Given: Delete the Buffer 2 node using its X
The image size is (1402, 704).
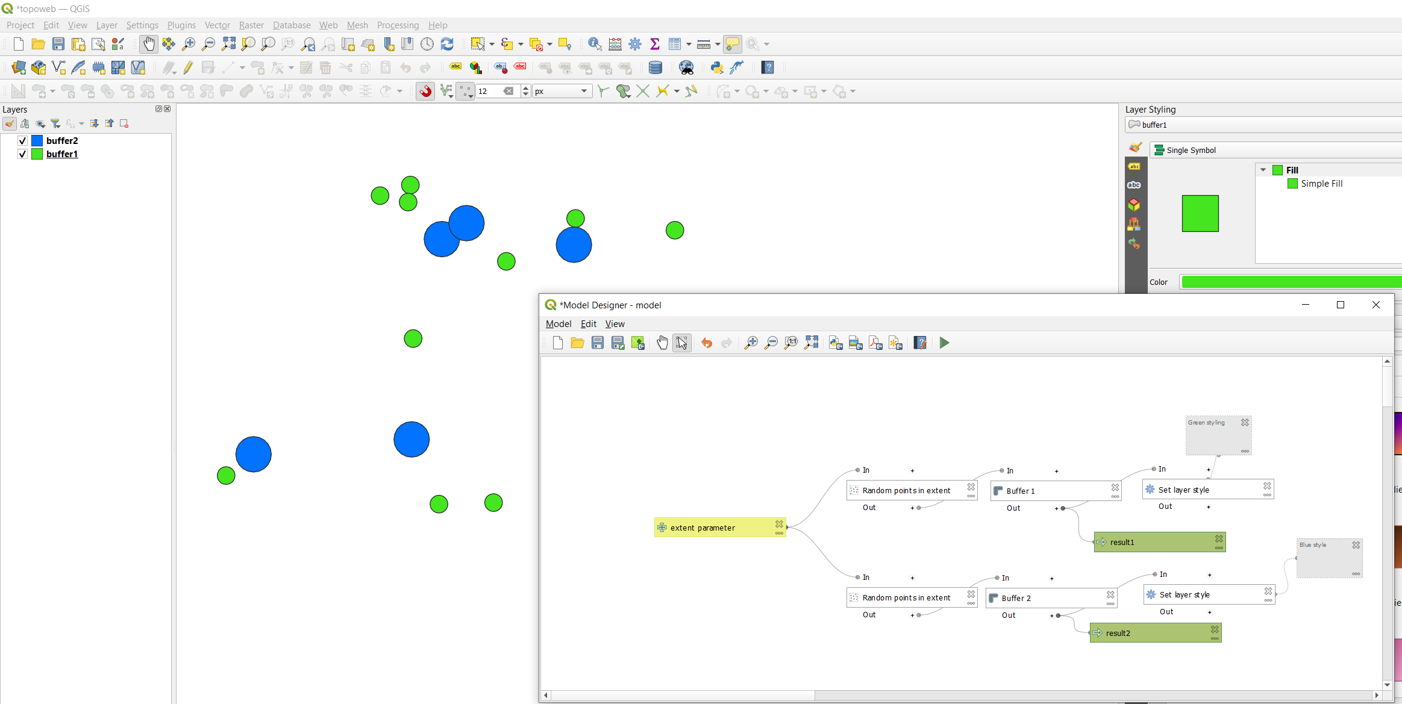Looking at the screenshot, I should [x=1110, y=594].
